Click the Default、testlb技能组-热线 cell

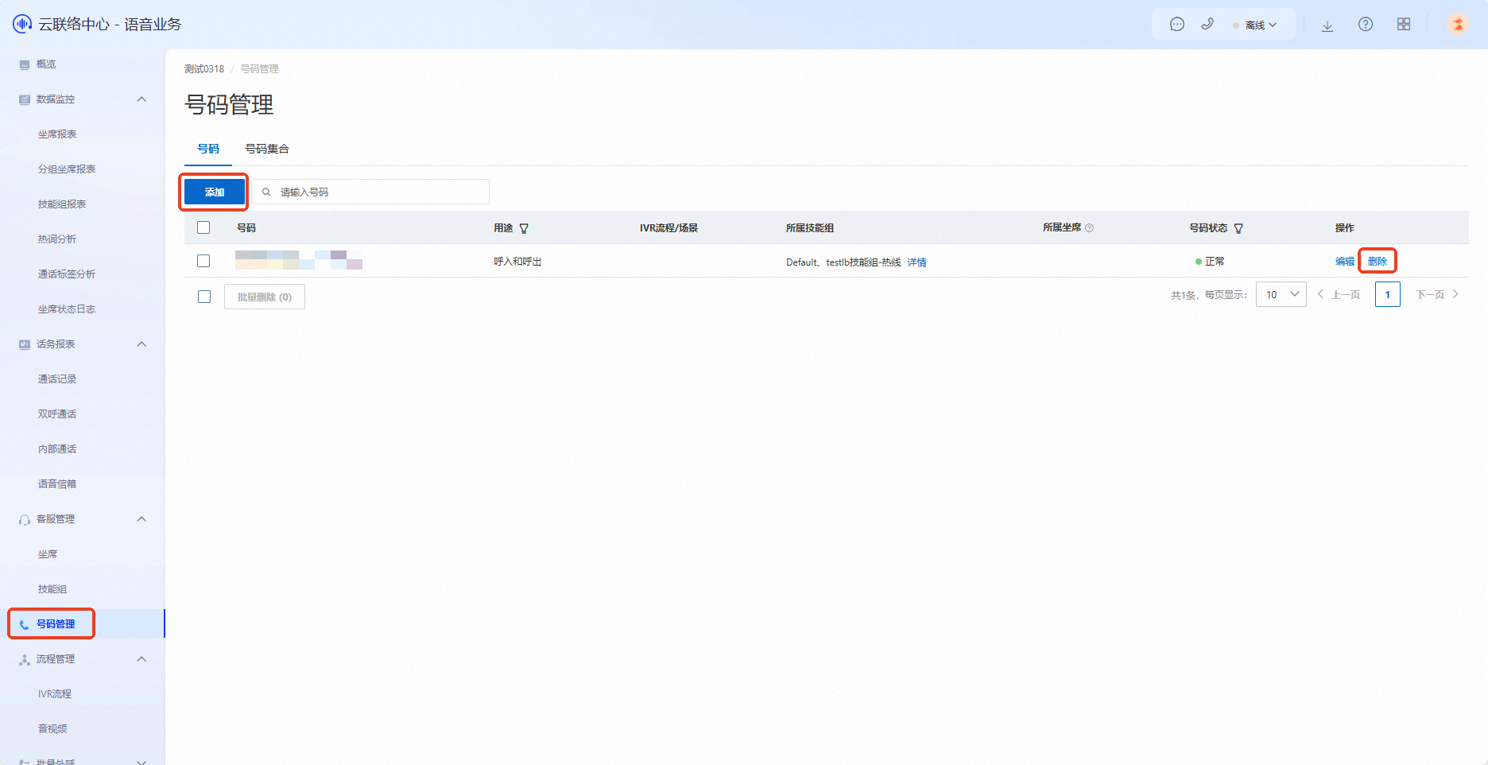[843, 262]
